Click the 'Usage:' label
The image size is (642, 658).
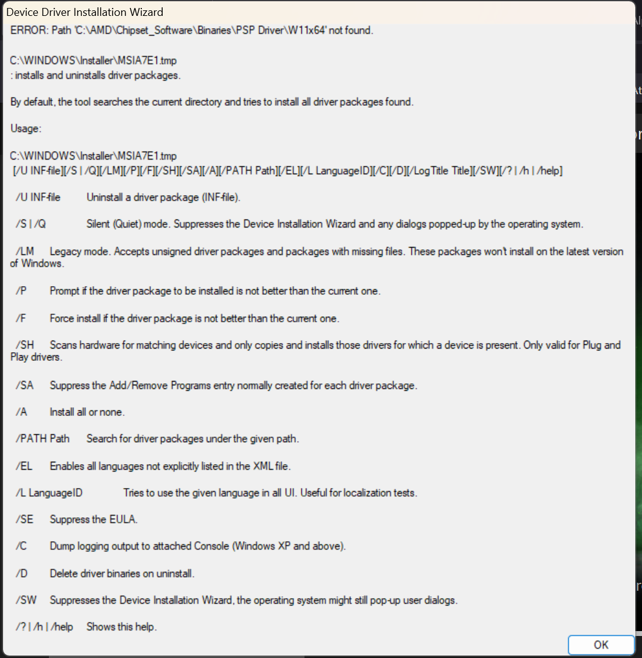(26, 128)
